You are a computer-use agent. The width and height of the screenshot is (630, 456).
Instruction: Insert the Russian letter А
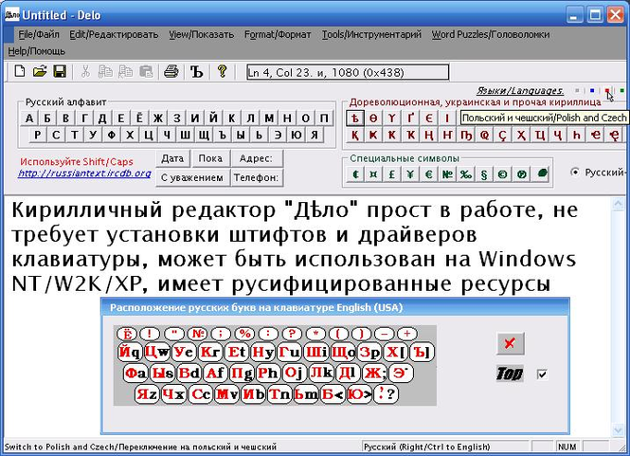tap(29, 118)
